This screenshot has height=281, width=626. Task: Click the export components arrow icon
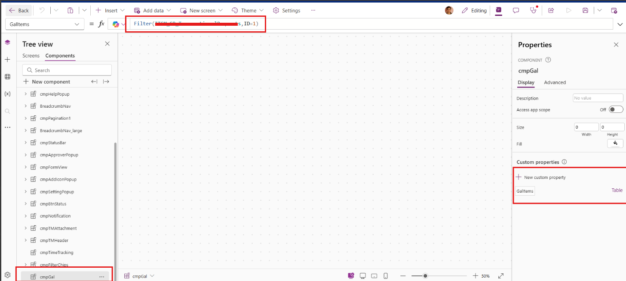click(106, 82)
